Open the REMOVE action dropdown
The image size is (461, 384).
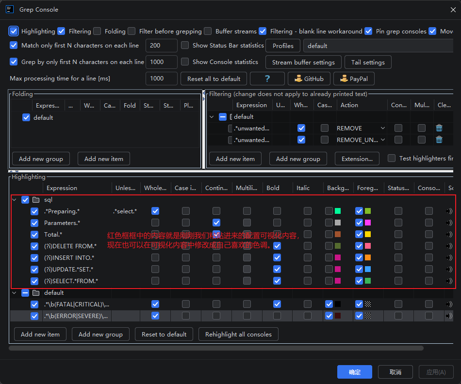point(383,128)
